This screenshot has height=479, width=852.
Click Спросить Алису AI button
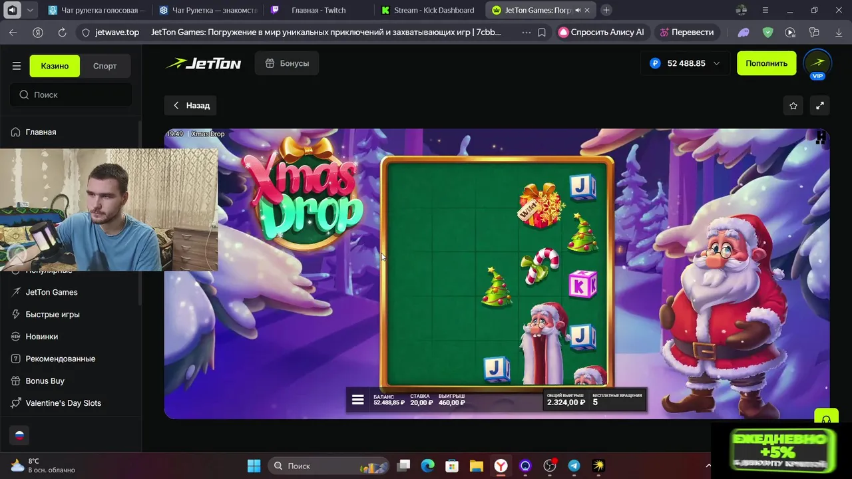(x=602, y=32)
